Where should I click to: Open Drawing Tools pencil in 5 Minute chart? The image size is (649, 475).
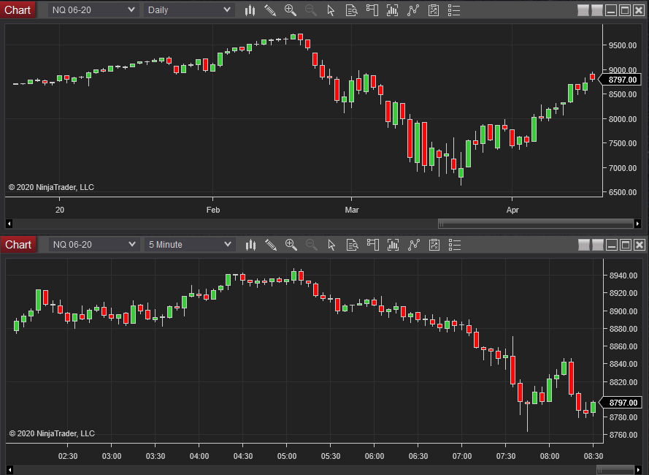(x=270, y=244)
